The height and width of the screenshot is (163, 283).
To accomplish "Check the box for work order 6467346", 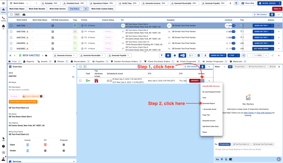I will click(x=11, y=32).
